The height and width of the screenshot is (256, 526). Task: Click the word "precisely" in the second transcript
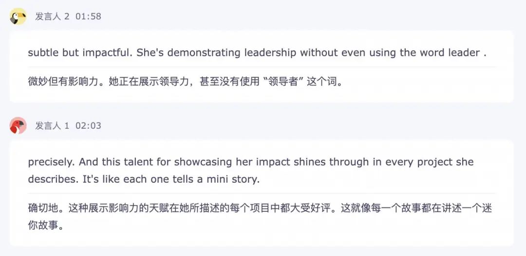(x=51, y=162)
